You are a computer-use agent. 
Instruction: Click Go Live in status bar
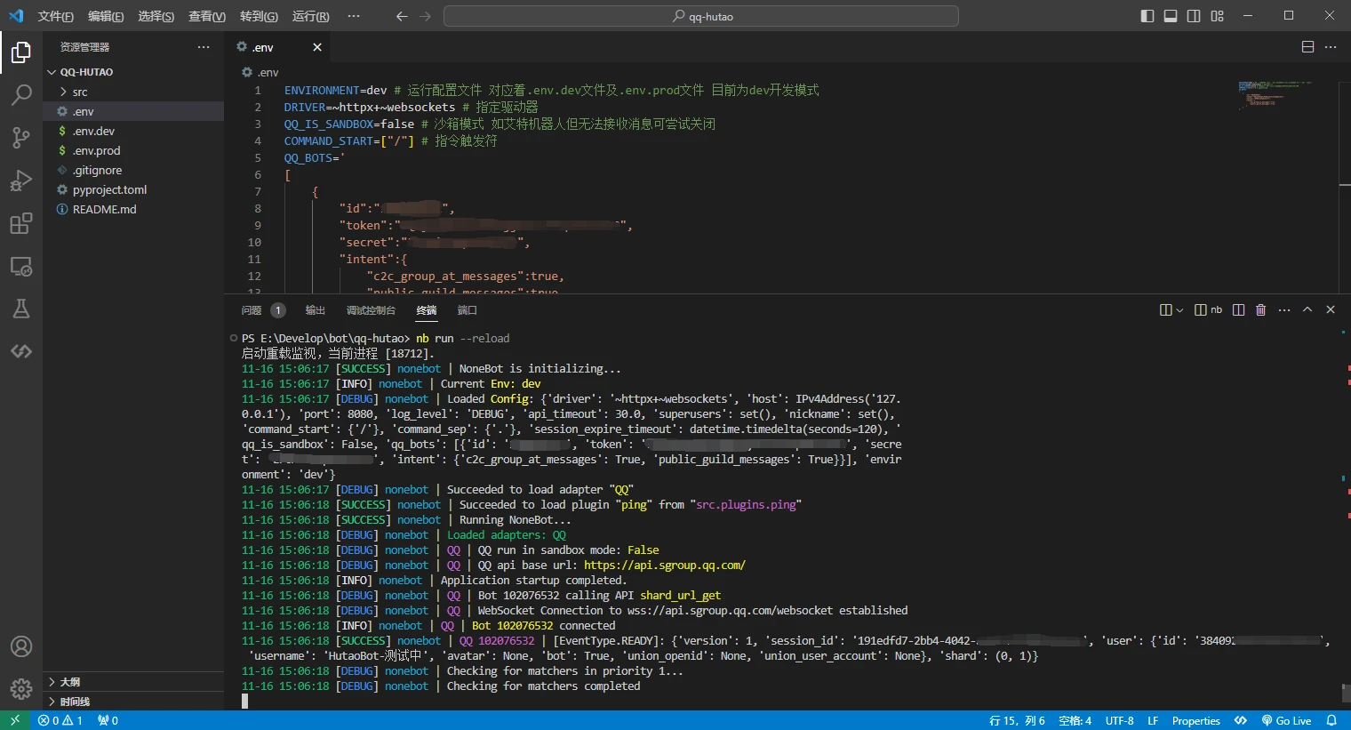pos(1286,720)
